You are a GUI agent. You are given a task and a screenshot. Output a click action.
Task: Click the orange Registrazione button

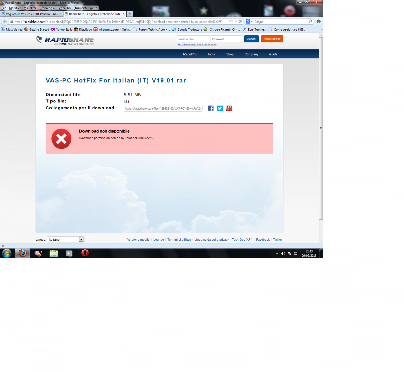click(x=272, y=39)
